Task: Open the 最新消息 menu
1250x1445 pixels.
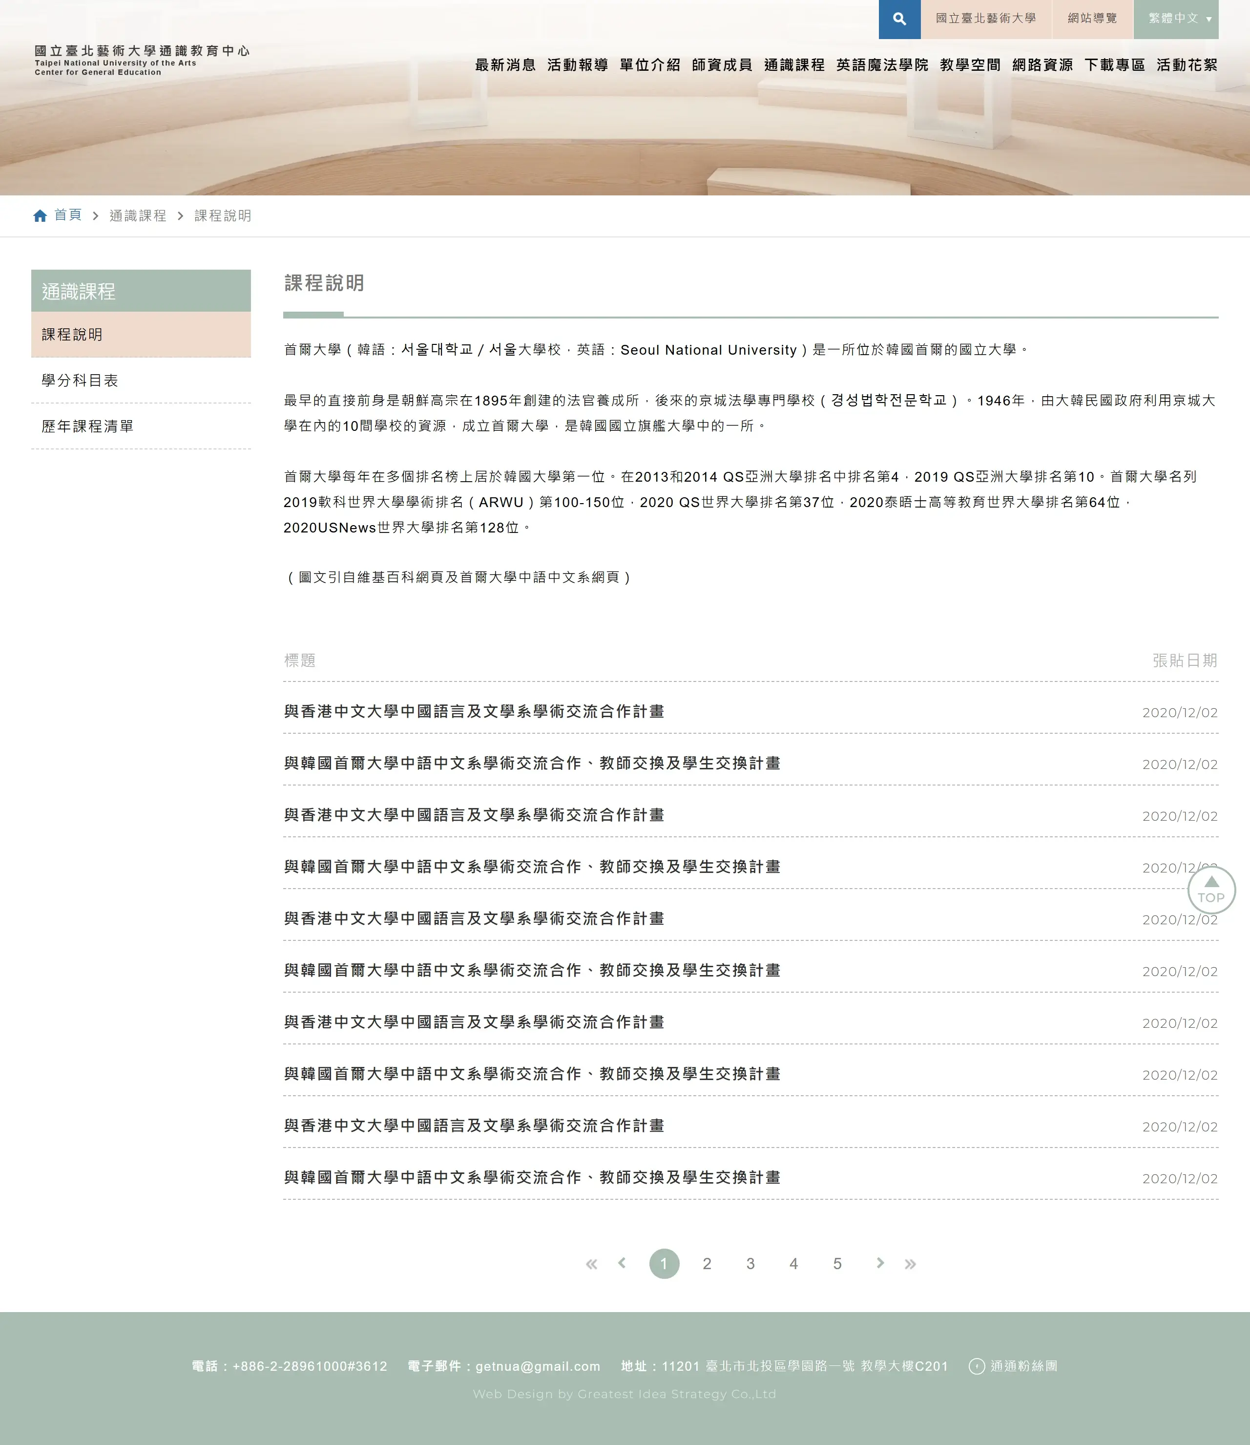Action: pyautogui.click(x=505, y=65)
